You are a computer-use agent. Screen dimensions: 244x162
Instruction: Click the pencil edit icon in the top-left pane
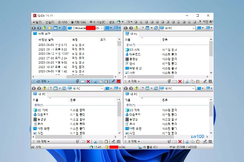(113, 81)
